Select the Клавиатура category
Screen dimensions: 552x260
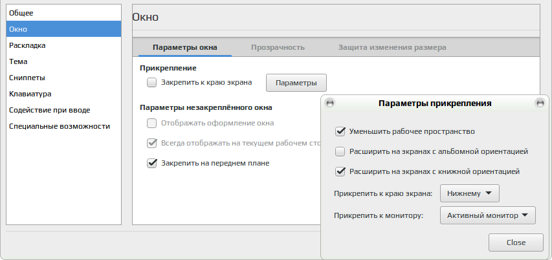coord(63,94)
